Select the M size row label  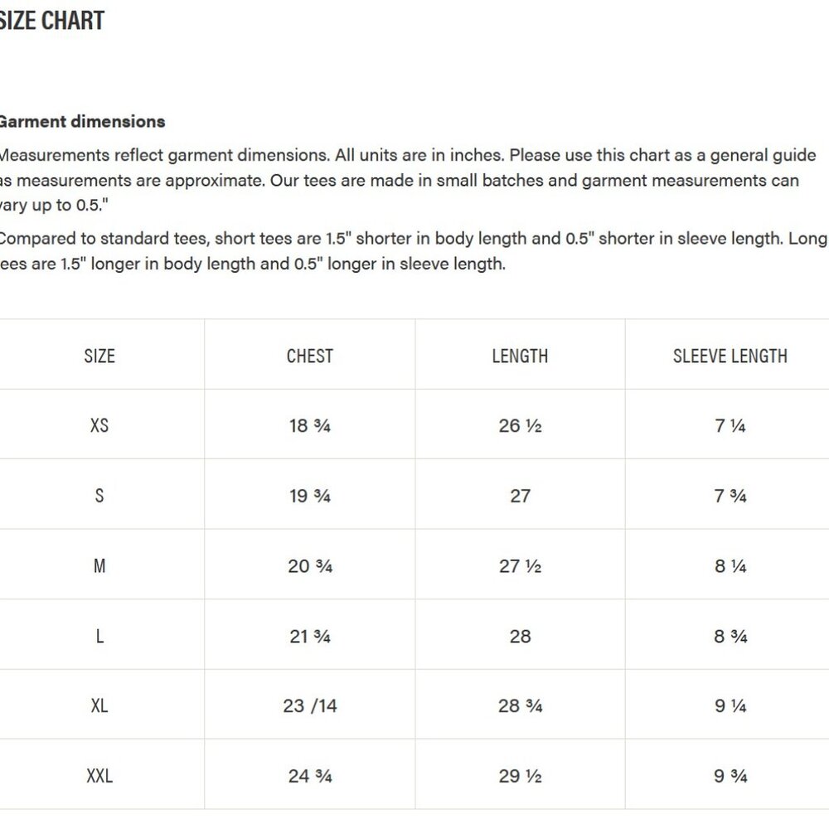point(99,565)
